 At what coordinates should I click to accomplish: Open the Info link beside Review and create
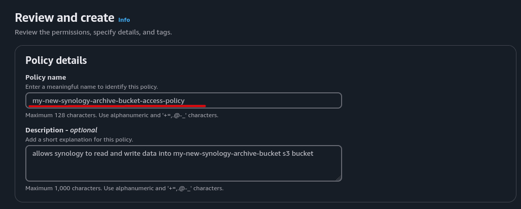pos(124,20)
